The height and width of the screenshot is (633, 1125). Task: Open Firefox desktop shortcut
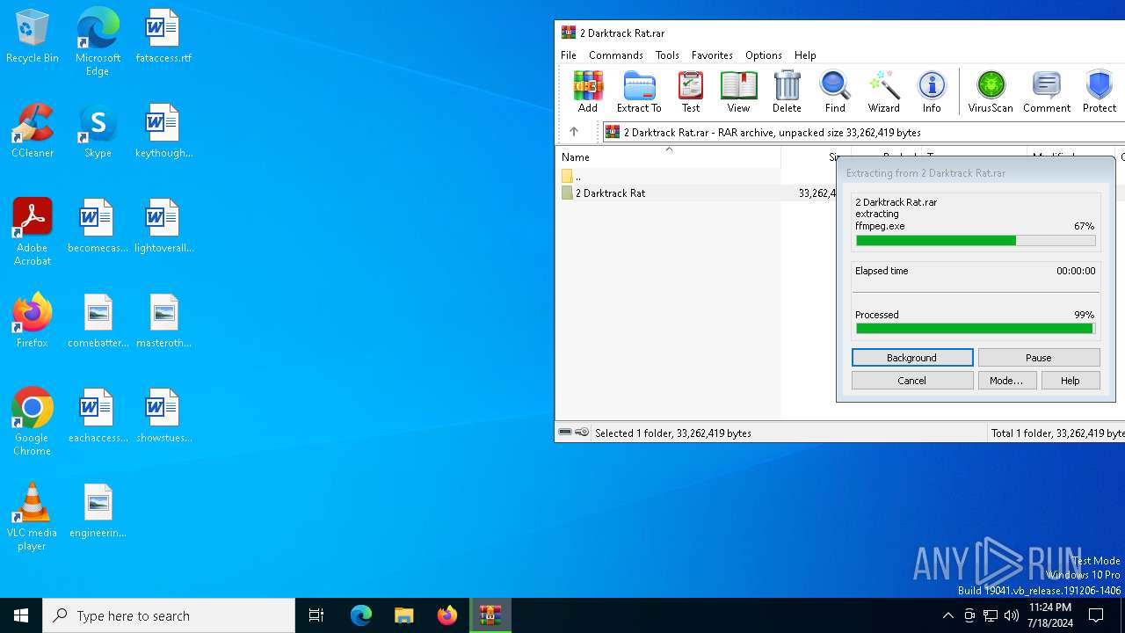33,321
